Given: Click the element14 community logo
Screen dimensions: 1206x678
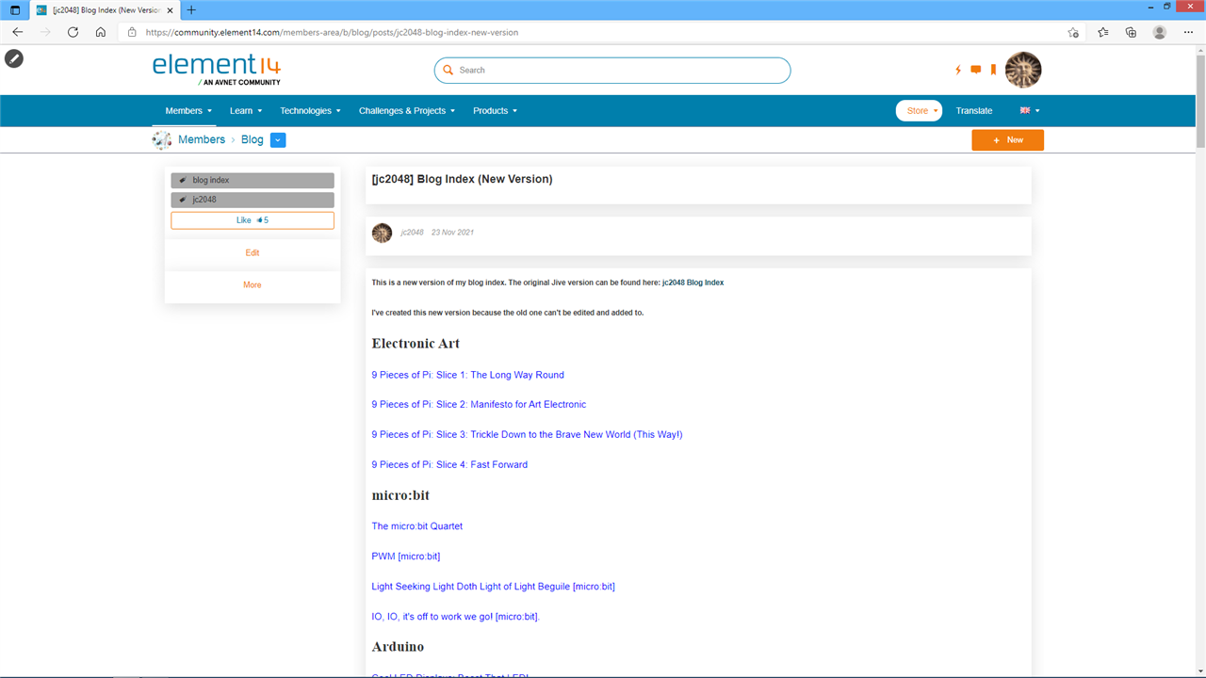Looking at the screenshot, I should [x=217, y=70].
